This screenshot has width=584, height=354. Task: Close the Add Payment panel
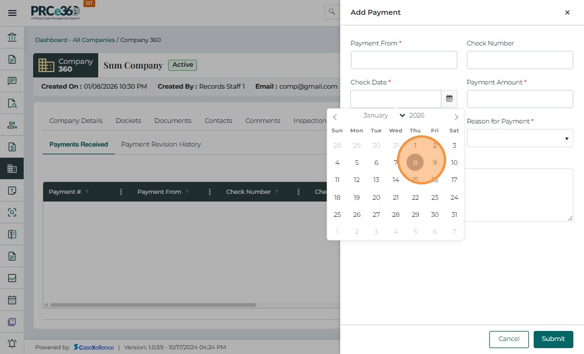[x=567, y=12]
